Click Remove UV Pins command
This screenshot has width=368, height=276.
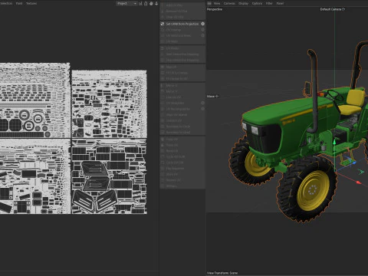click(x=182, y=11)
